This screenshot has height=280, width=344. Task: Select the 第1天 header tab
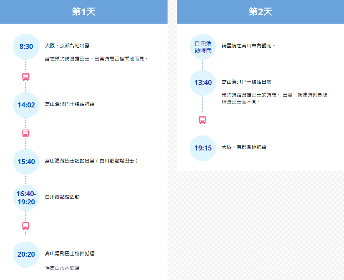tap(84, 12)
